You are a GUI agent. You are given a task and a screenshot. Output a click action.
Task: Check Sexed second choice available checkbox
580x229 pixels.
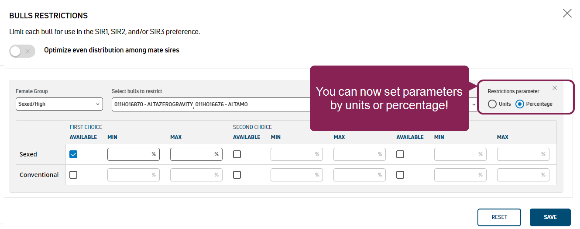point(237,154)
